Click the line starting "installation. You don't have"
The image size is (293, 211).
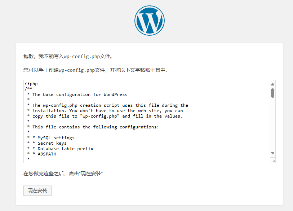point(107,111)
